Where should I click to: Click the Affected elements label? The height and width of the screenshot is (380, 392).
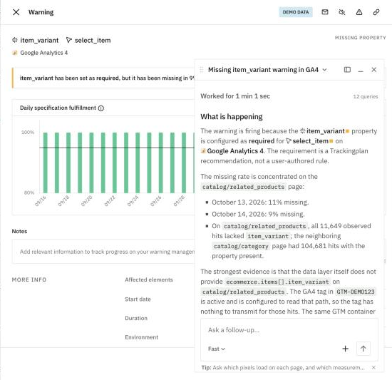coord(149,279)
